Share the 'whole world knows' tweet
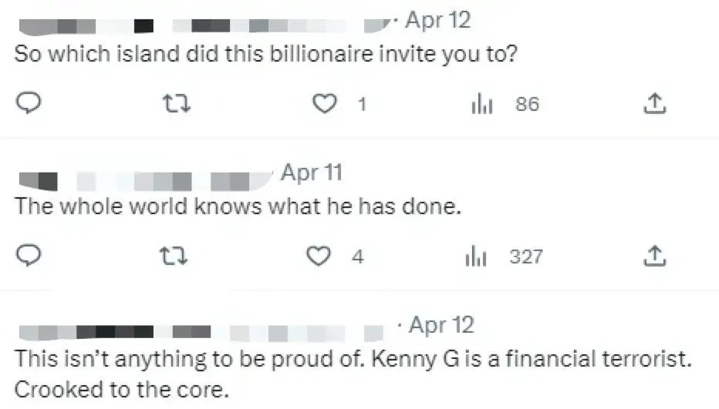Viewport: 719px width, 409px height. coord(654,256)
